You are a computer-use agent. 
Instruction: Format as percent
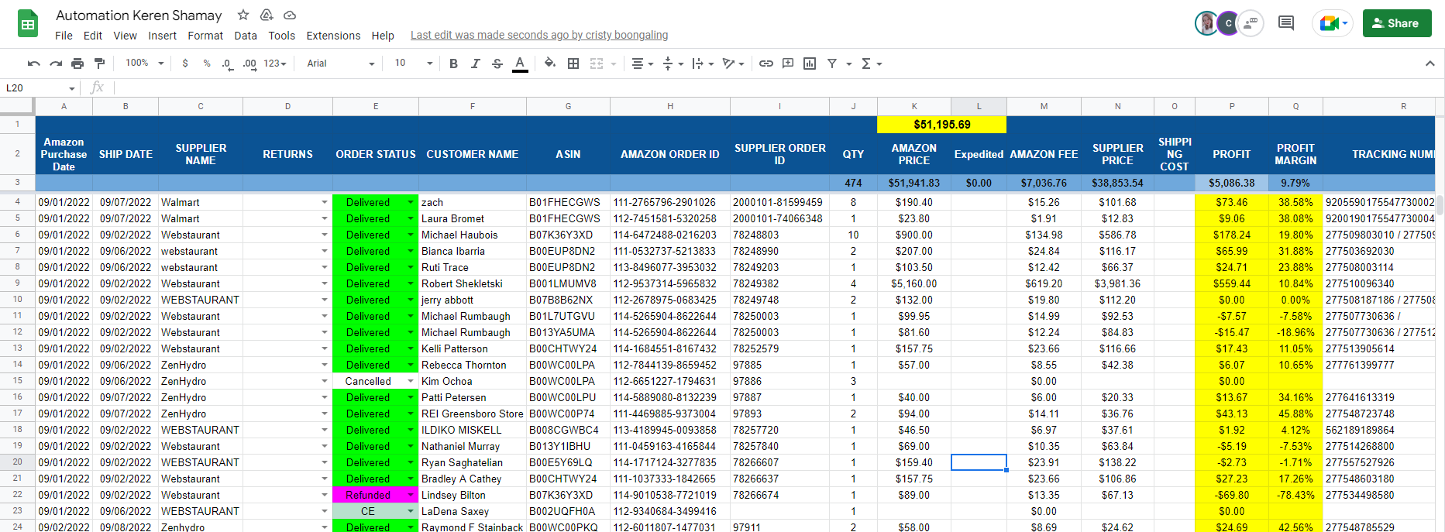(207, 63)
